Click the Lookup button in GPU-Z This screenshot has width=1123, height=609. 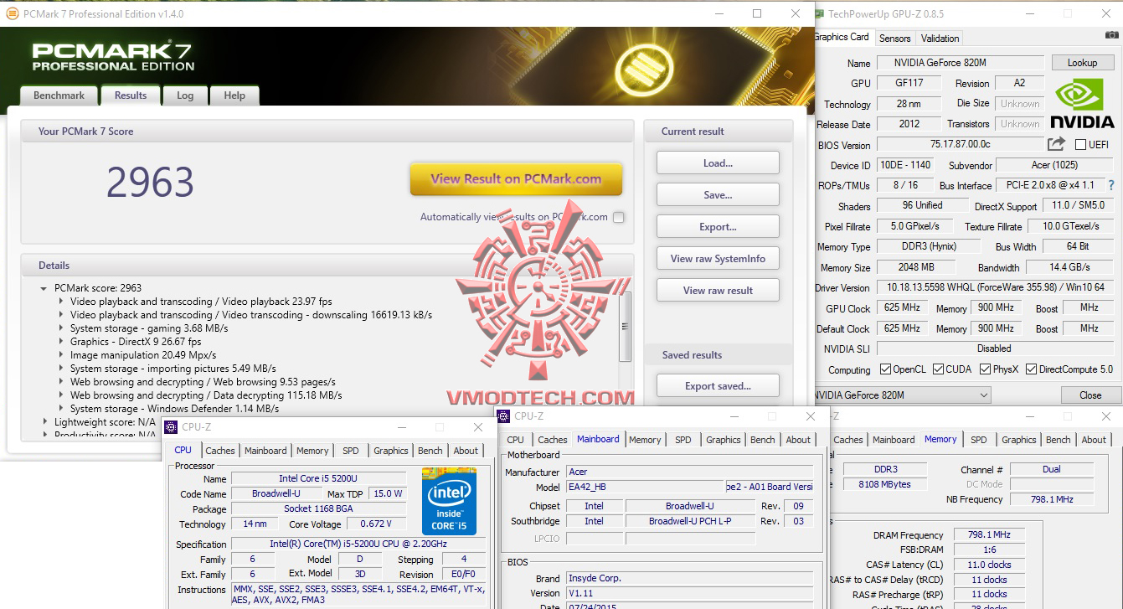pyautogui.click(x=1082, y=63)
